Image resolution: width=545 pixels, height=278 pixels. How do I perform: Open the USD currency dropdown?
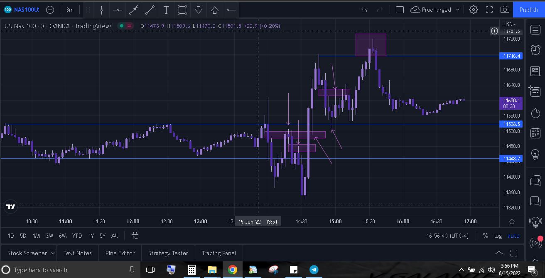(509, 24)
